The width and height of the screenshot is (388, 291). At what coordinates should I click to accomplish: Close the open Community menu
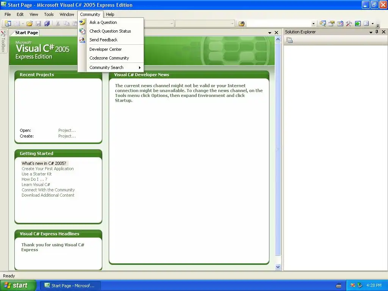click(x=90, y=14)
